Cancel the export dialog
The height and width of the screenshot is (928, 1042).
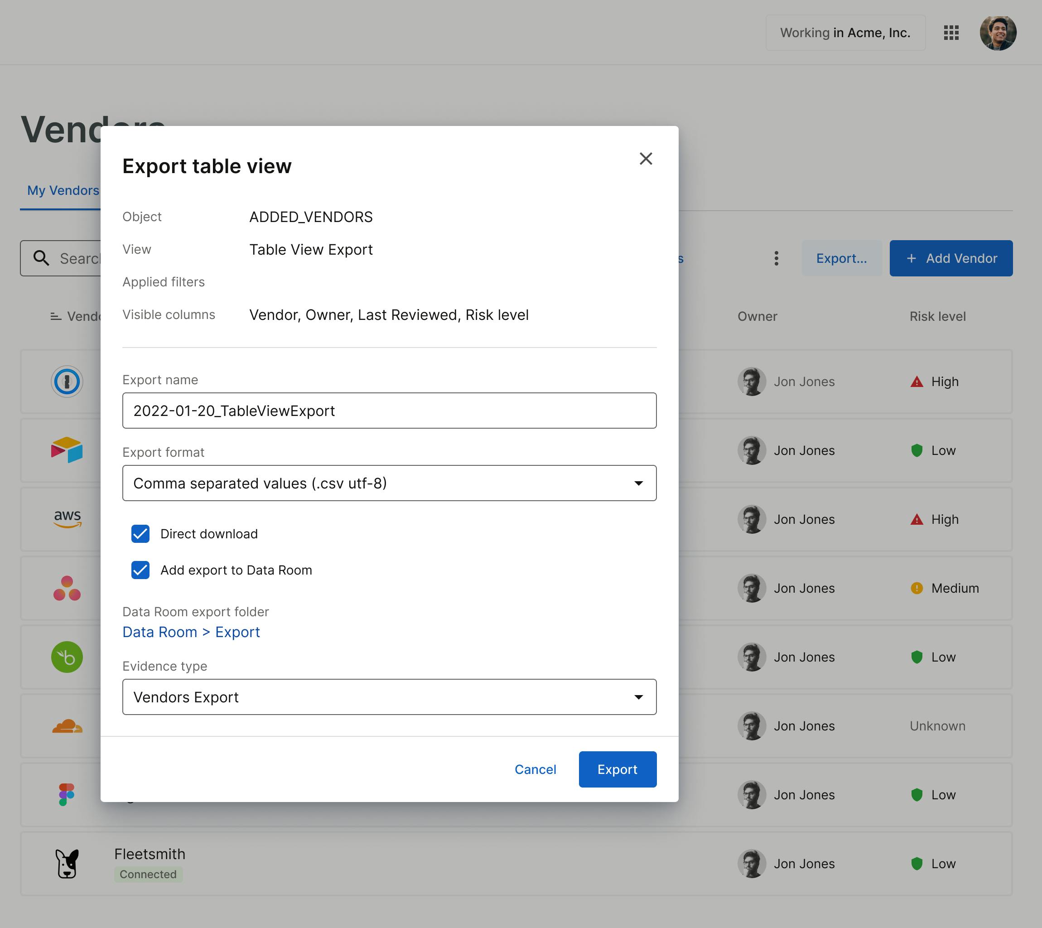(535, 769)
